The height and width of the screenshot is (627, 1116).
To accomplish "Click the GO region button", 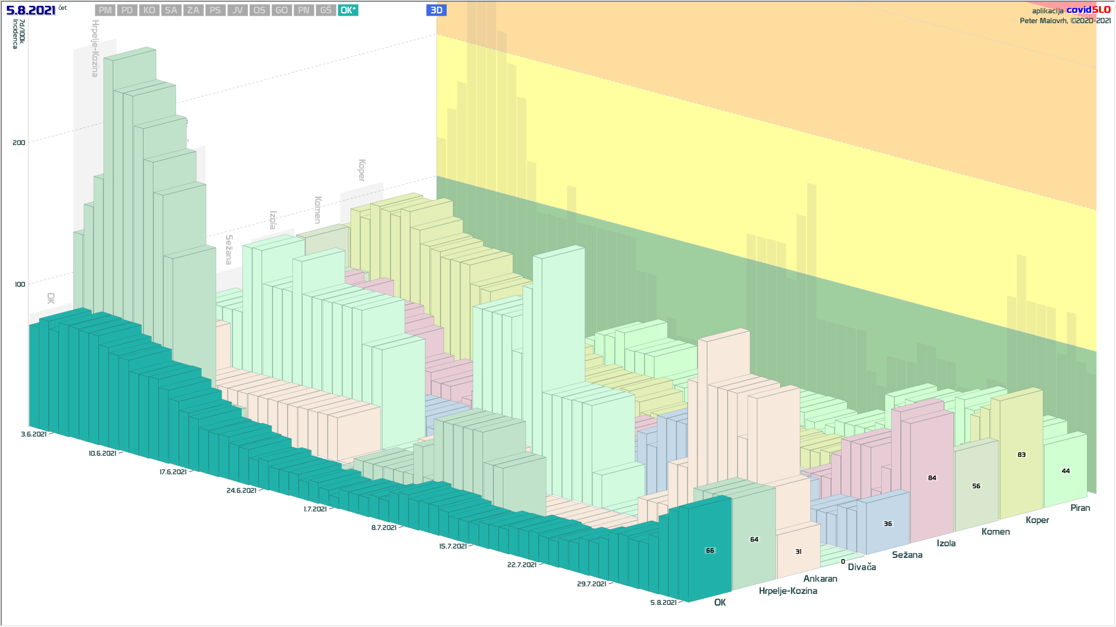I will pyautogui.click(x=282, y=10).
